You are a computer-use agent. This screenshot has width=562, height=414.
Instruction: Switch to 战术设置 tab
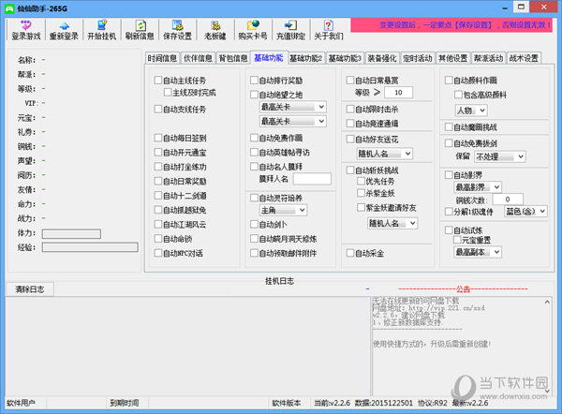click(x=524, y=58)
